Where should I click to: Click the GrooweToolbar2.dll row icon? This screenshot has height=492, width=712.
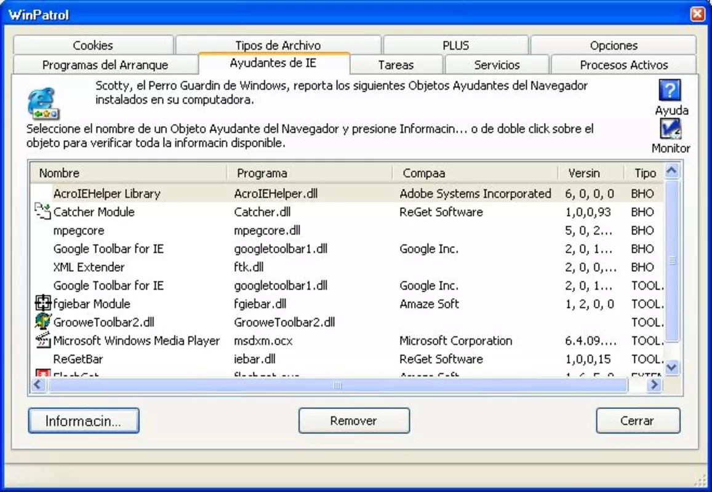[x=42, y=322]
